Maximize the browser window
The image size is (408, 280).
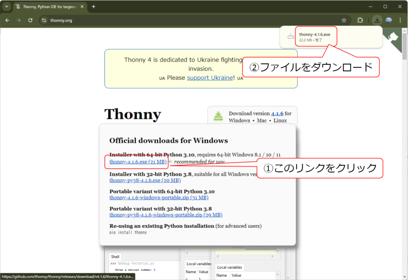(385, 6)
